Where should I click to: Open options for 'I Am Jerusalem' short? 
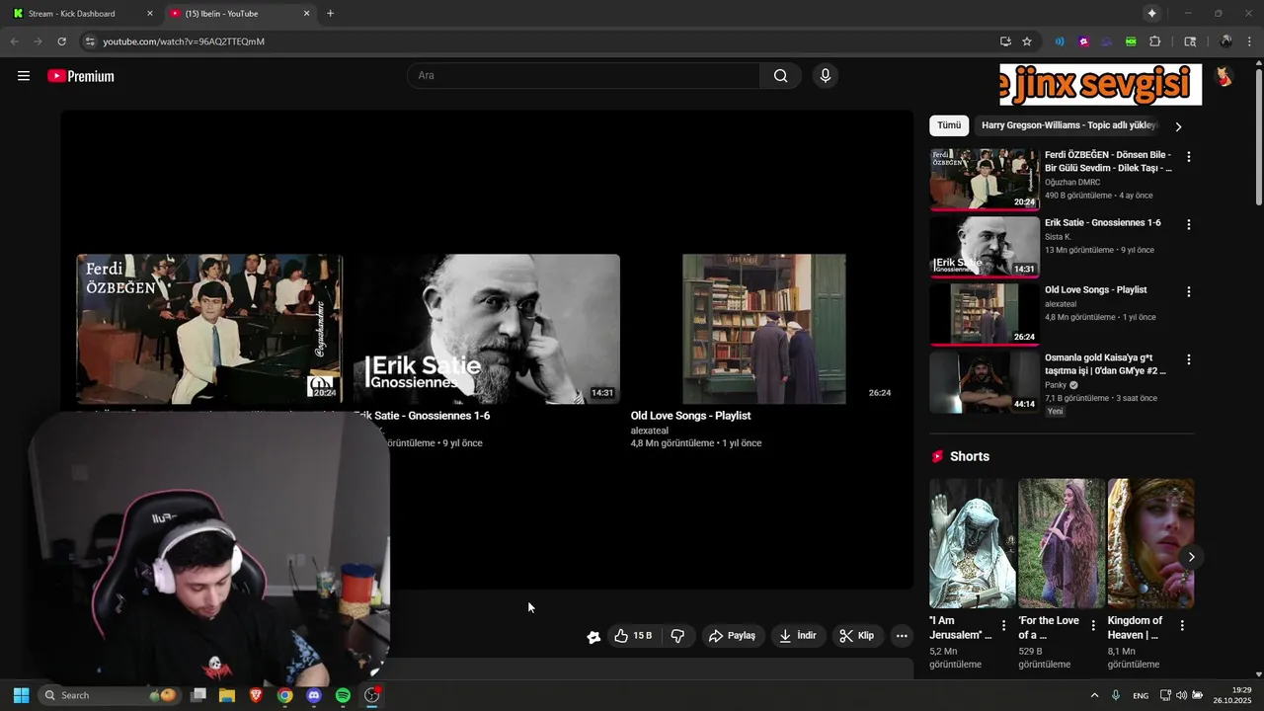click(1003, 625)
